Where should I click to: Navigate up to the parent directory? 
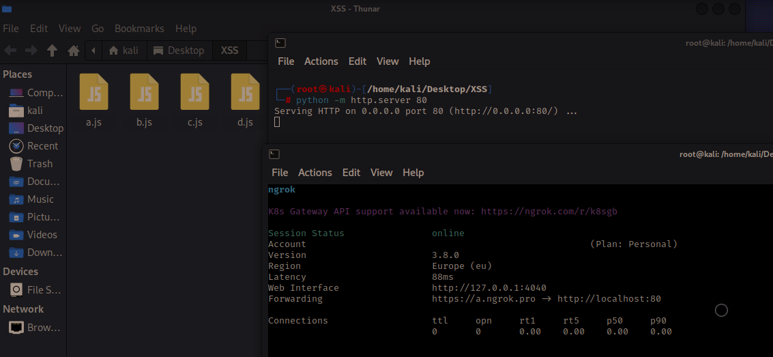click(x=52, y=51)
